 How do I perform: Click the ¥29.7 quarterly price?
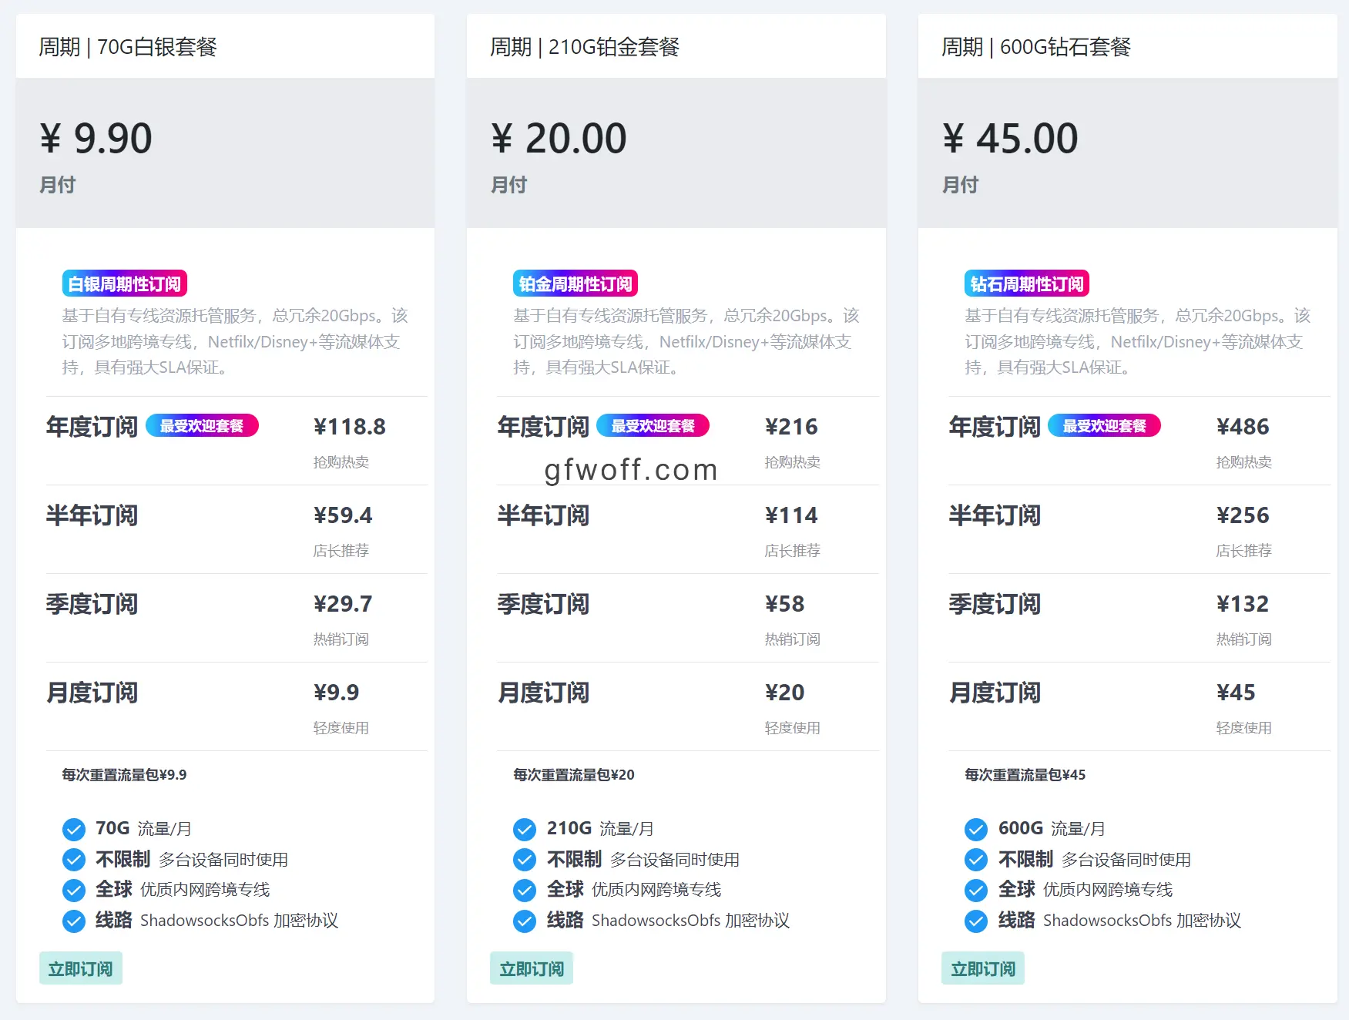coord(343,604)
